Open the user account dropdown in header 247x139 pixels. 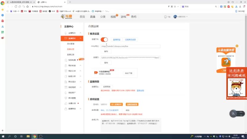click(x=181, y=17)
